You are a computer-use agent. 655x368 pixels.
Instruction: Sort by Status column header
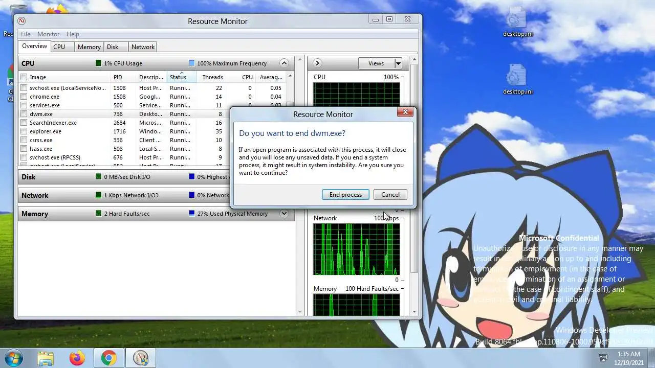pos(181,77)
